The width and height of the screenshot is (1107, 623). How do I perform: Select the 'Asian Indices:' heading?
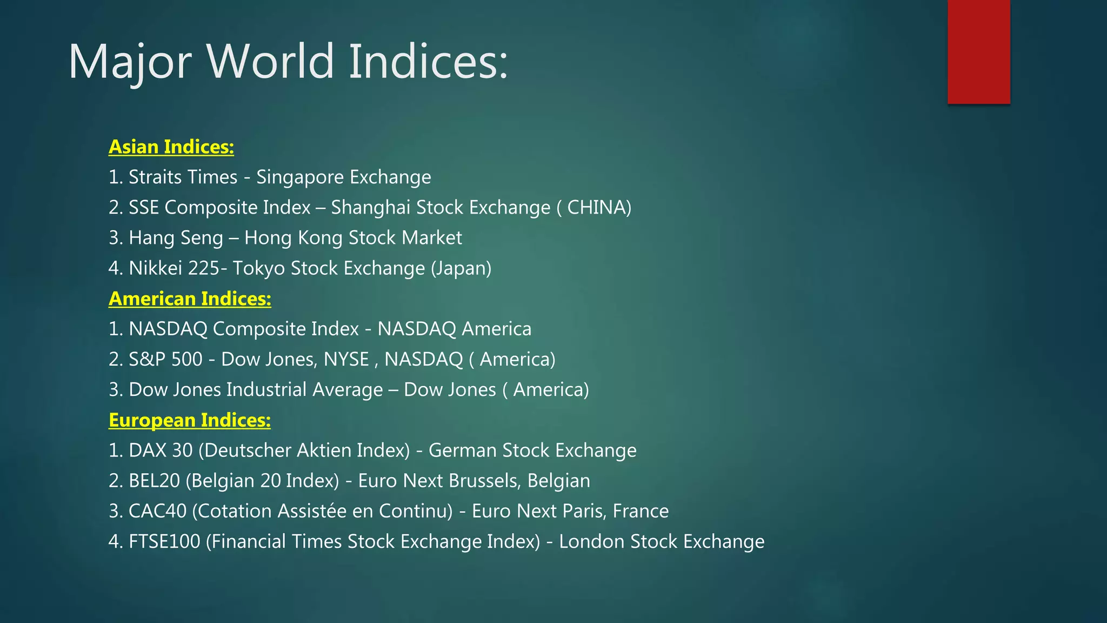click(171, 147)
